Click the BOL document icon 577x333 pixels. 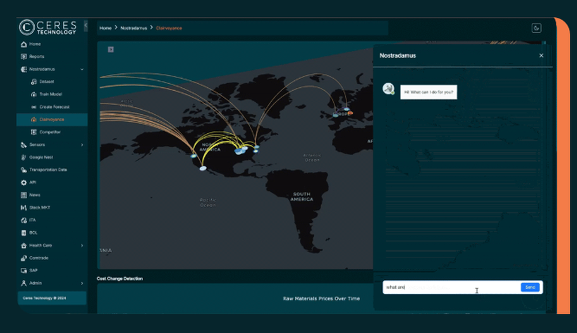click(24, 233)
